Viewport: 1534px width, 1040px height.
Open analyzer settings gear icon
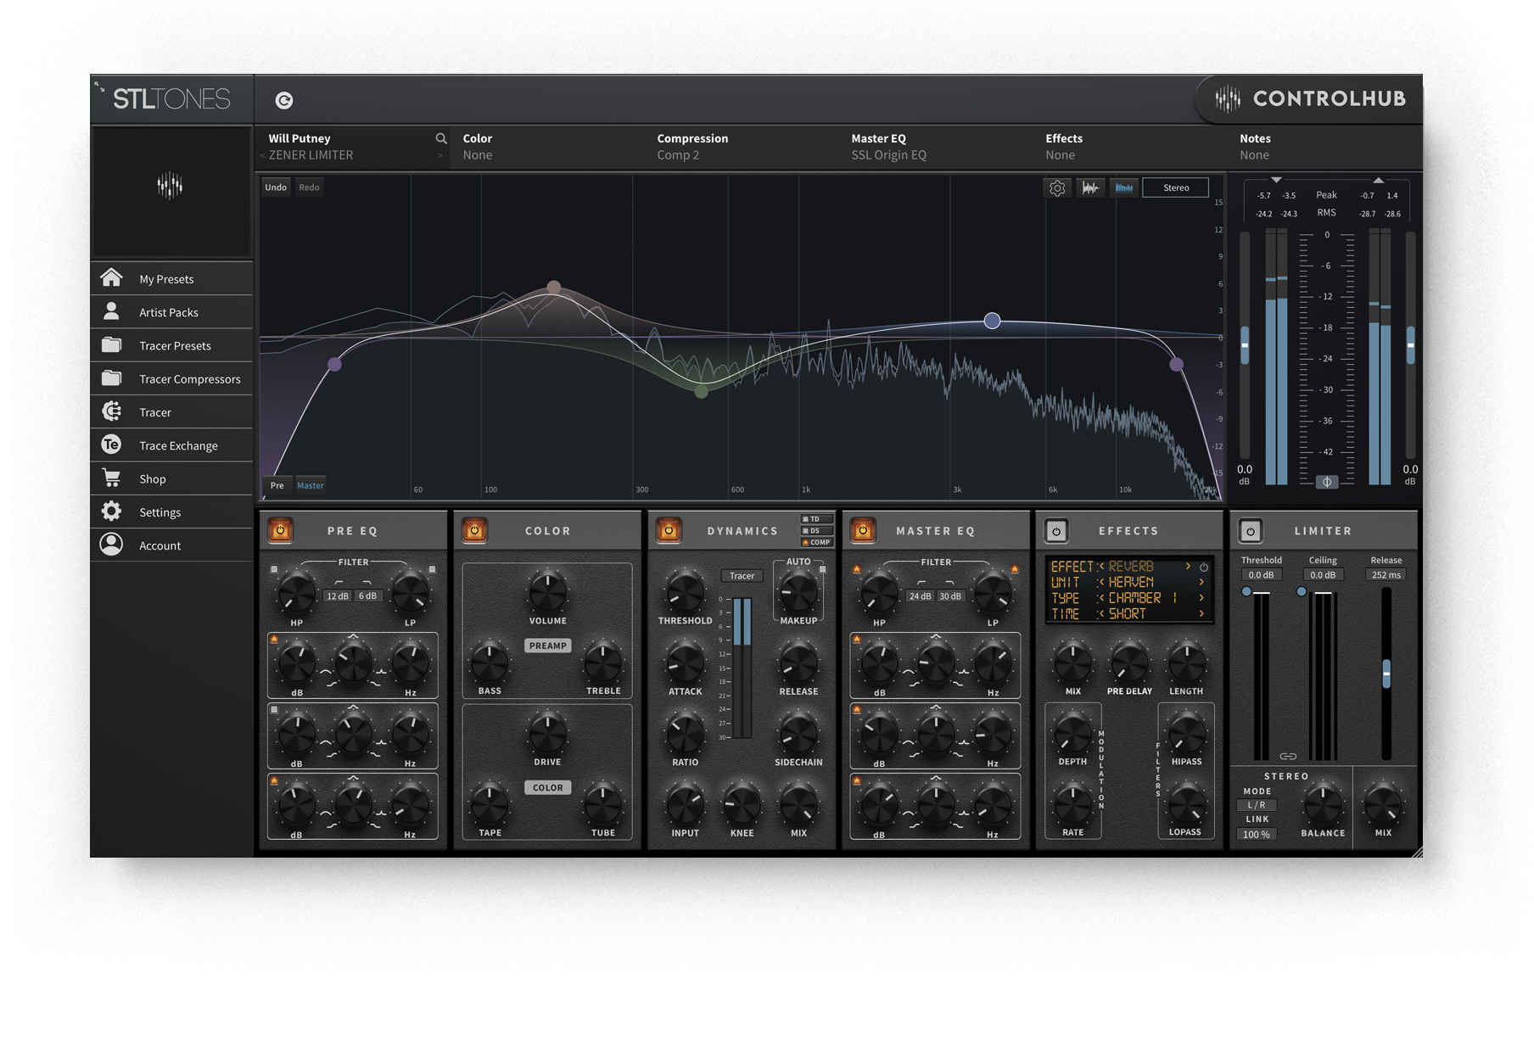point(1057,187)
